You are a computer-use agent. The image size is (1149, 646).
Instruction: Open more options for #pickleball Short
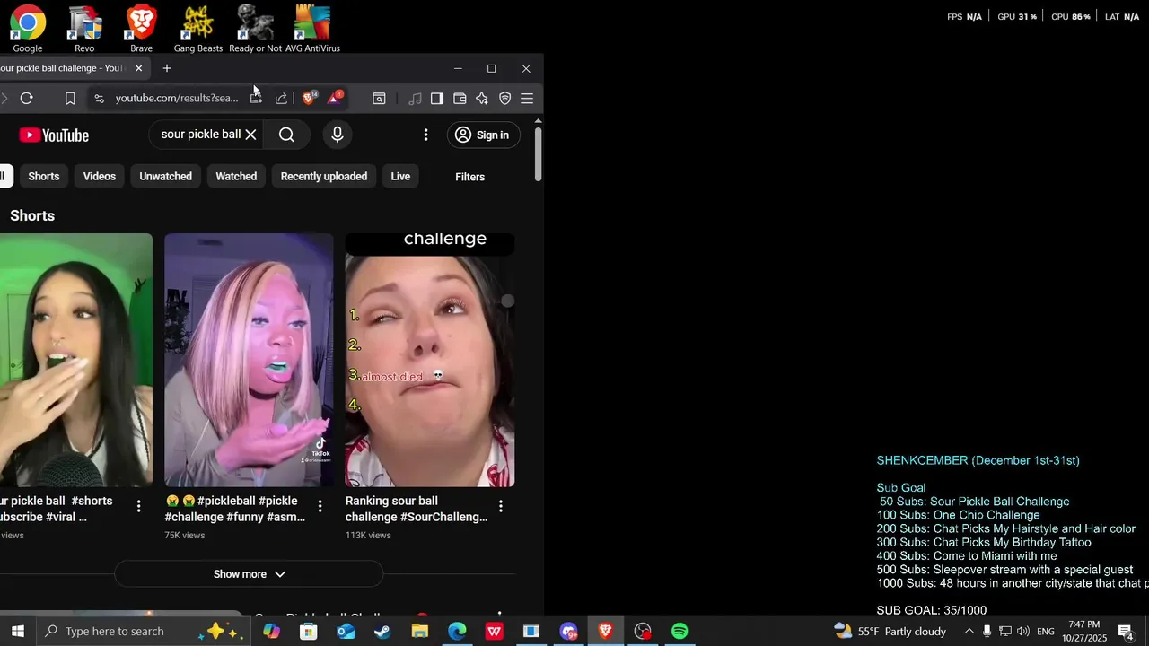(320, 506)
